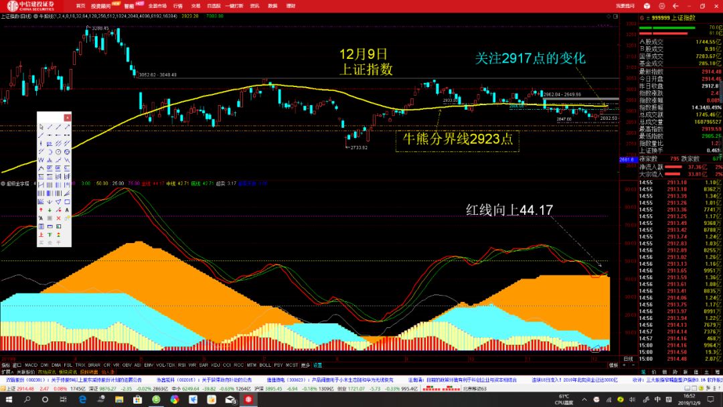Image resolution: width=723 pixels, height=407 pixels.
Task: Open 投资顾问 menu item
Action: [x=100, y=6]
